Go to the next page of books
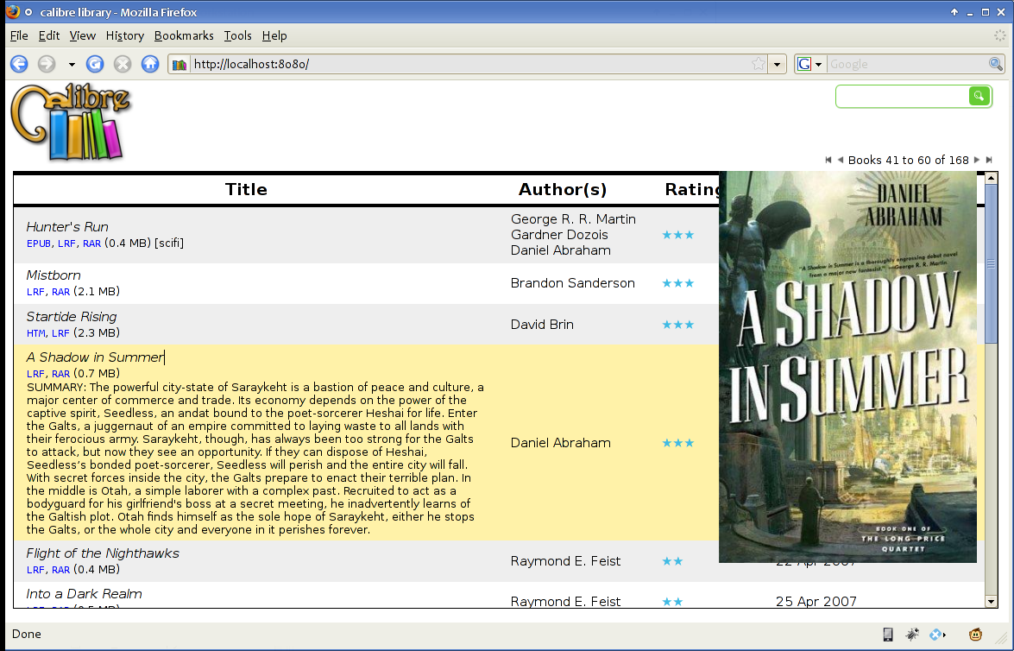 [x=977, y=160]
